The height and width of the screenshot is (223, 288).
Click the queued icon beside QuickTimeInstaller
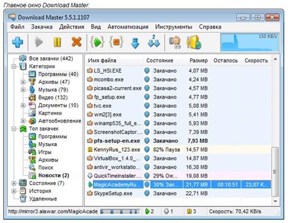coord(90,176)
